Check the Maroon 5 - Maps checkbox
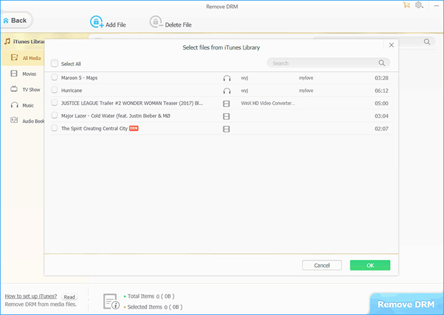The width and height of the screenshot is (444, 315). (x=55, y=77)
